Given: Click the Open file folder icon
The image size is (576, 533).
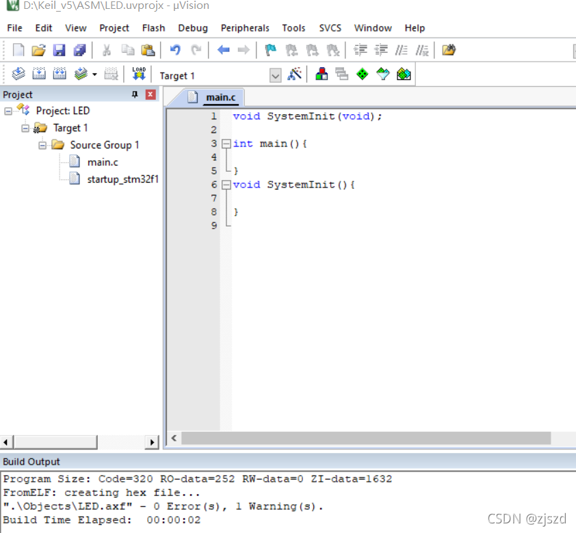Looking at the screenshot, I should (x=38, y=50).
